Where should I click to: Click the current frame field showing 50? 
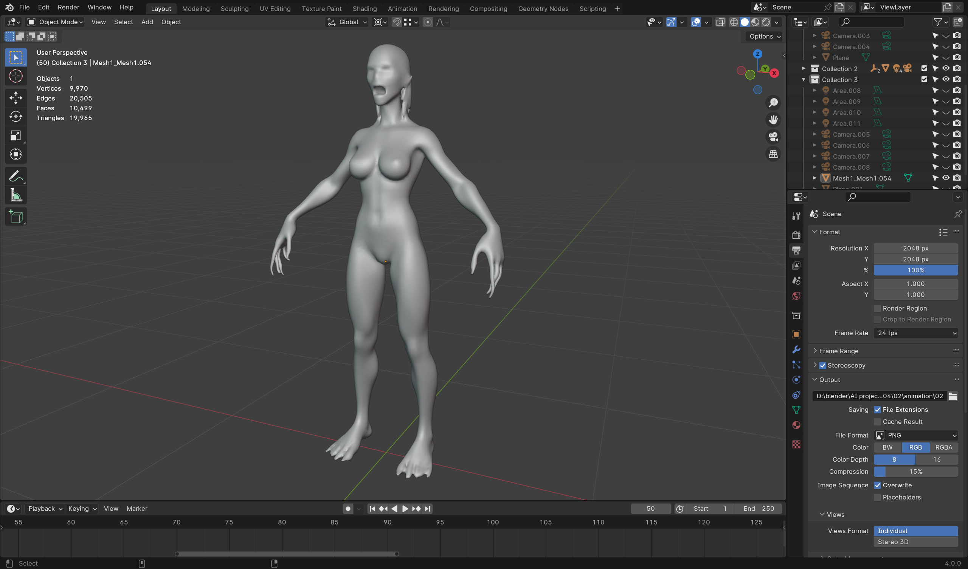click(650, 509)
